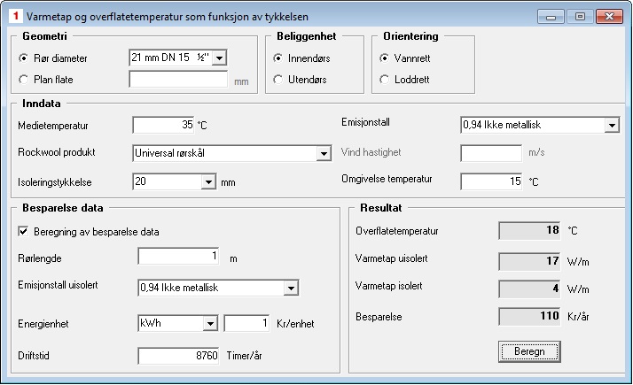633x385 pixels.
Task: Click the Kr/enhet price field
Action: [x=246, y=323]
